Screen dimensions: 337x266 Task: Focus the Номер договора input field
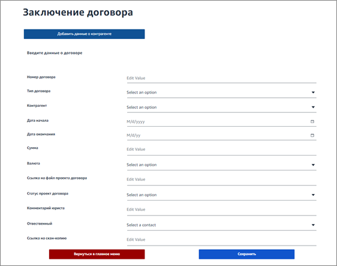[222, 78]
